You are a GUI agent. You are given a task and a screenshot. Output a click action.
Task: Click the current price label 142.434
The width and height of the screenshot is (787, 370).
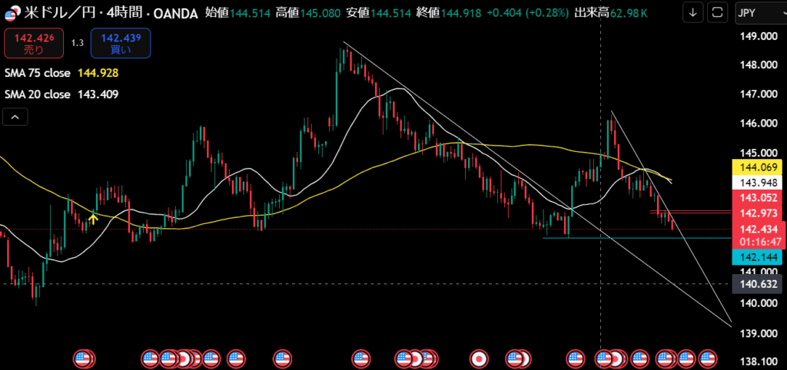(x=757, y=229)
